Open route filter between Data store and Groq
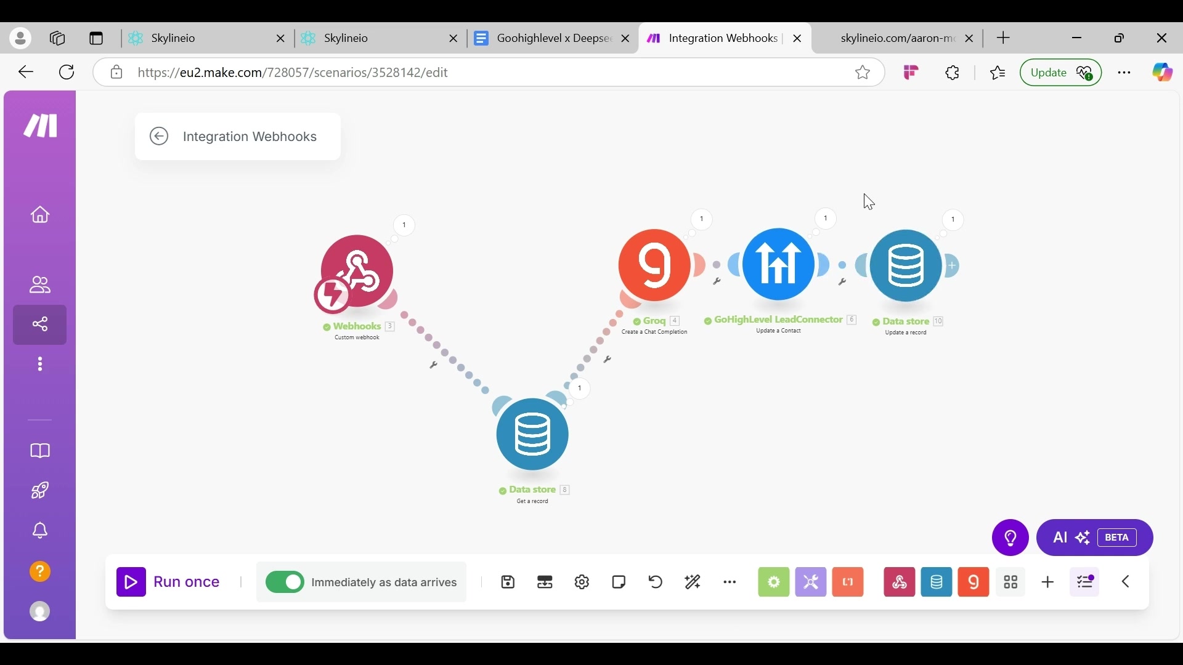1183x665 pixels. (608, 360)
